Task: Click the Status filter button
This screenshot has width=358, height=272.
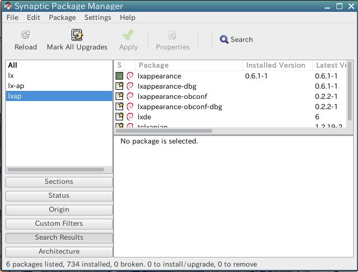Action: pos(59,196)
